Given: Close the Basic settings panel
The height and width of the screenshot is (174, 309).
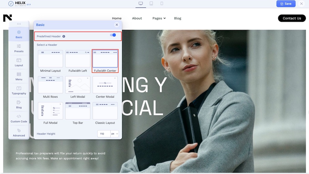Looking at the screenshot, I should (116, 25).
